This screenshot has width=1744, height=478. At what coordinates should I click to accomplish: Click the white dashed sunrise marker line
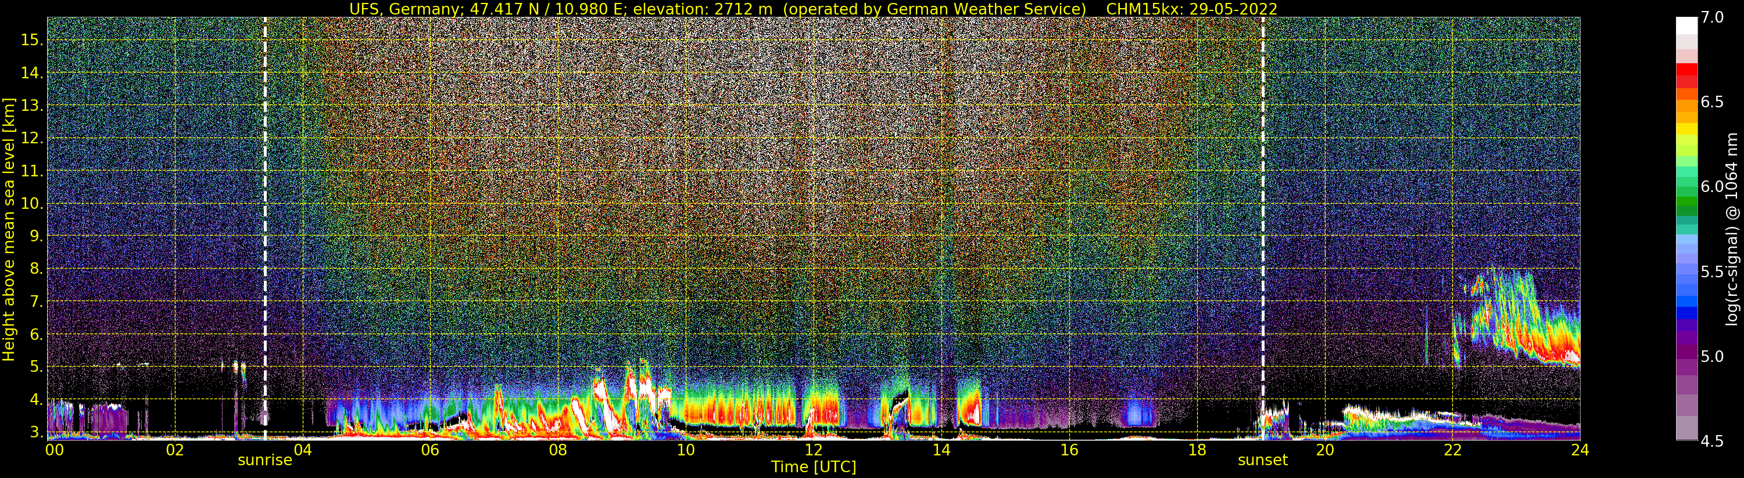pyautogui.click(x=265, y=229)
